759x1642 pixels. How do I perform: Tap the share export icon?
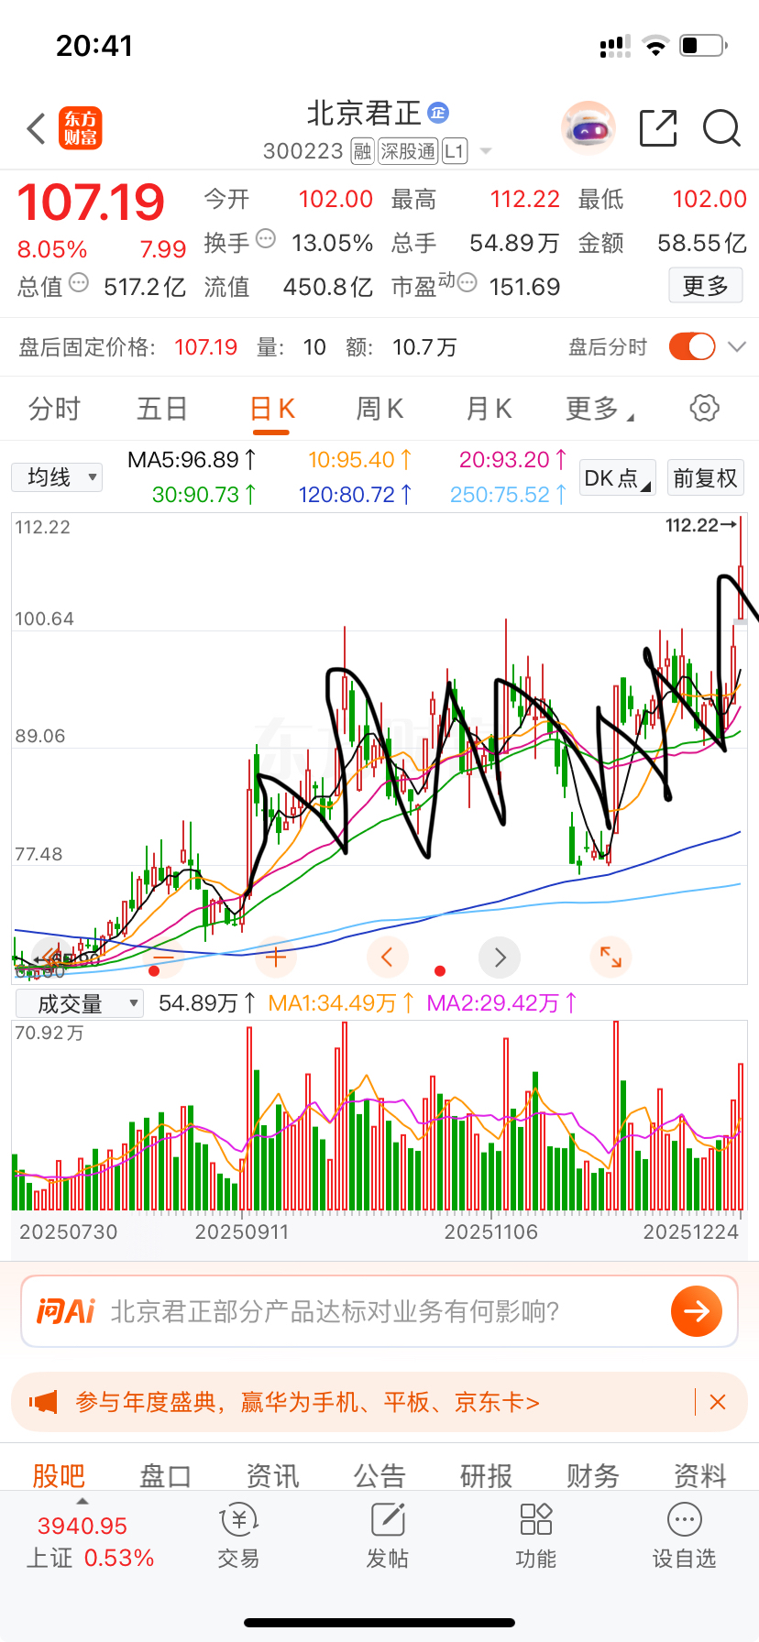[658, 127]
